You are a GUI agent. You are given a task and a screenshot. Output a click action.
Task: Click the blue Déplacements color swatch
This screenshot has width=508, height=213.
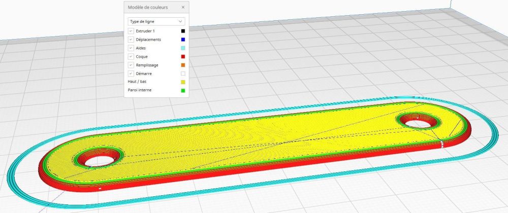(183, 40)
